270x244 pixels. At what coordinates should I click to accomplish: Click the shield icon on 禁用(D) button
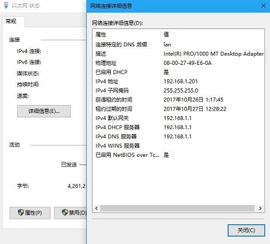tap(65, 212)
